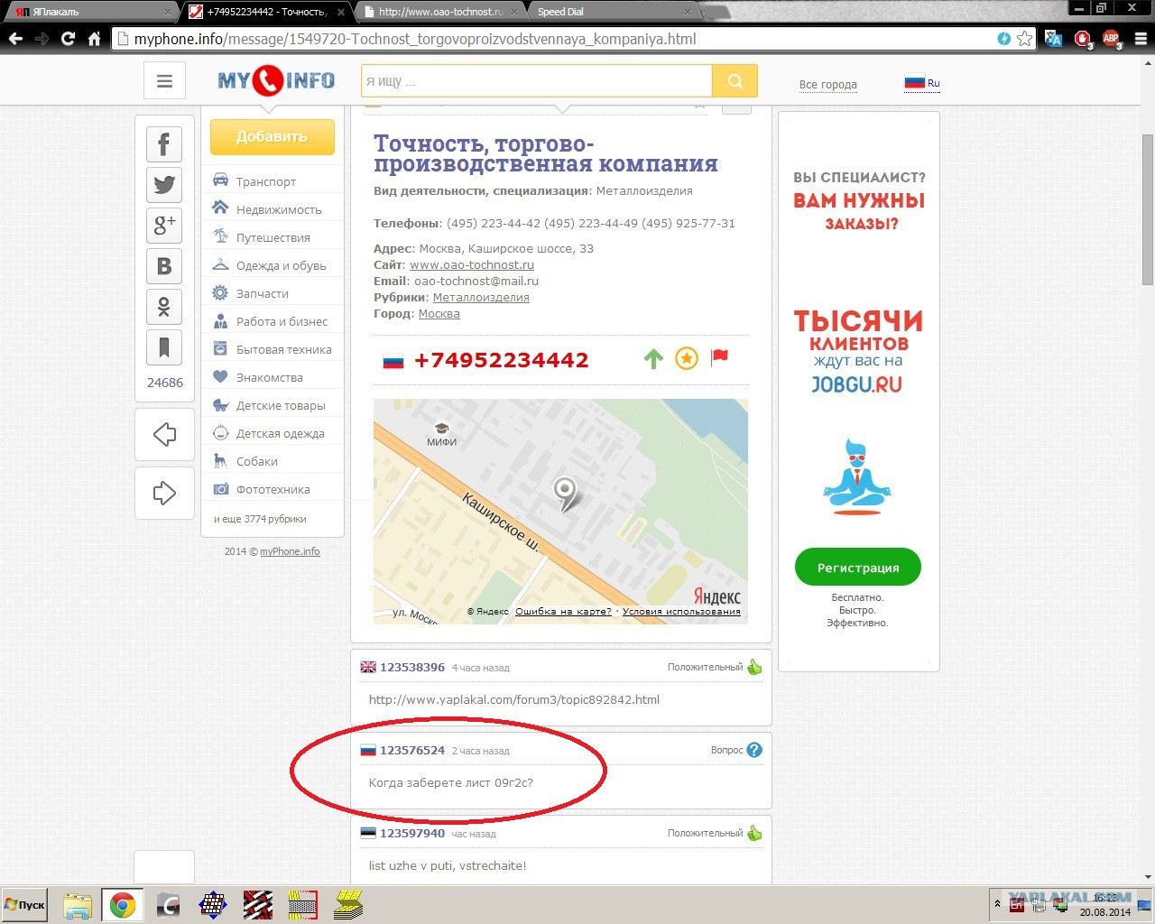Click the Добавить button
The width and height of the screenshot is (1155, 924).
tap(272, 137)
